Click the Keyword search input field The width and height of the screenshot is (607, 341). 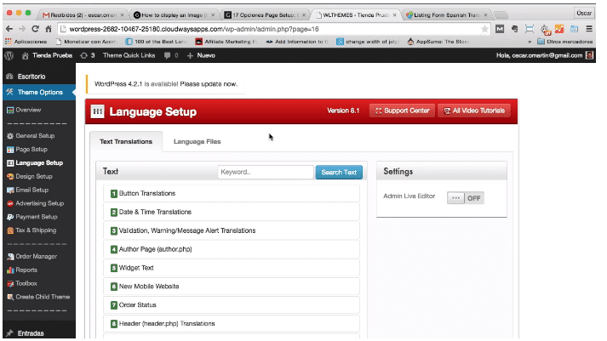tap(265, 172)
